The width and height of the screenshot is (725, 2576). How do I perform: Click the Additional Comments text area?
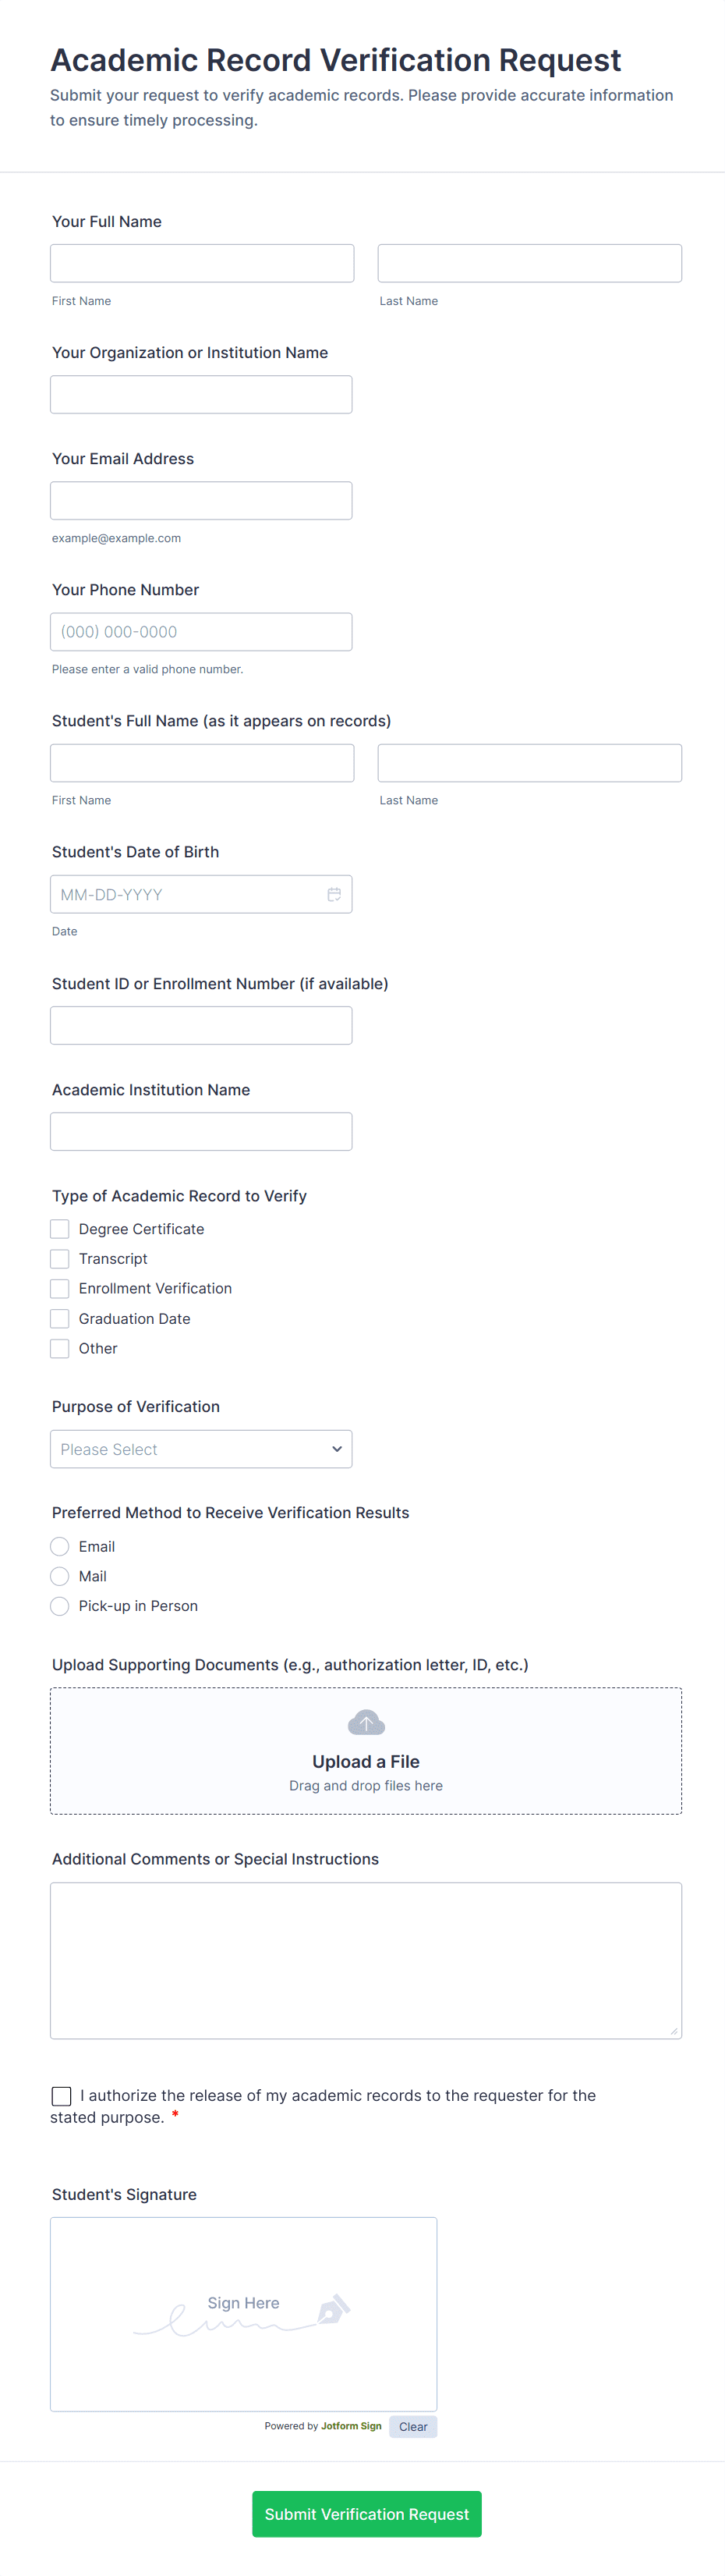click(x=366, y=1960)
